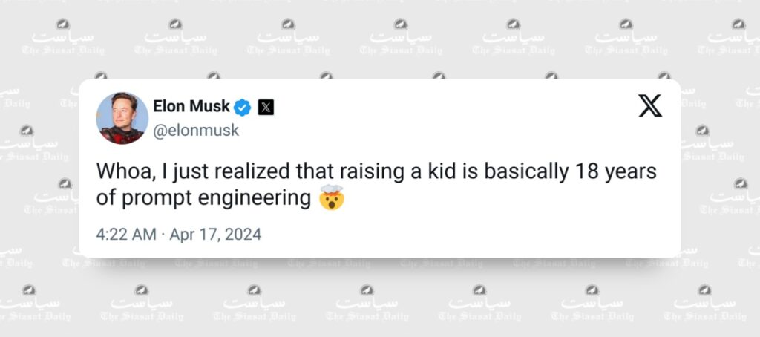Click the large X logo on tweet card

[x=650, y=106]
